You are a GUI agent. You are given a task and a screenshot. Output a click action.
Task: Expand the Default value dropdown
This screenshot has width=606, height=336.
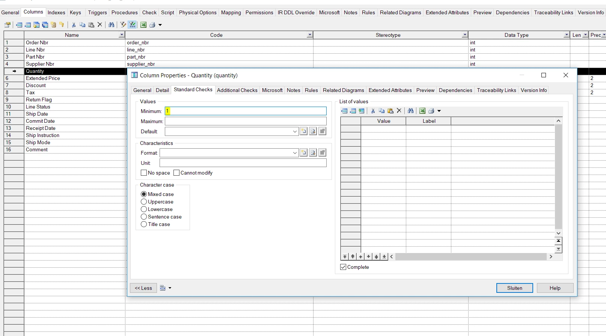295,131
